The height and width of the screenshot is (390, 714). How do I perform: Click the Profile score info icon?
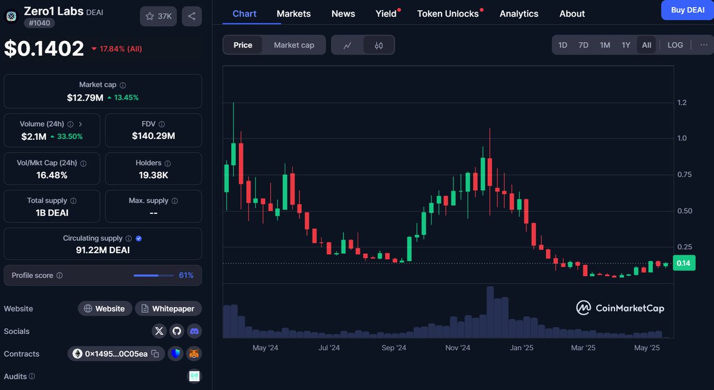coord(59,276)
